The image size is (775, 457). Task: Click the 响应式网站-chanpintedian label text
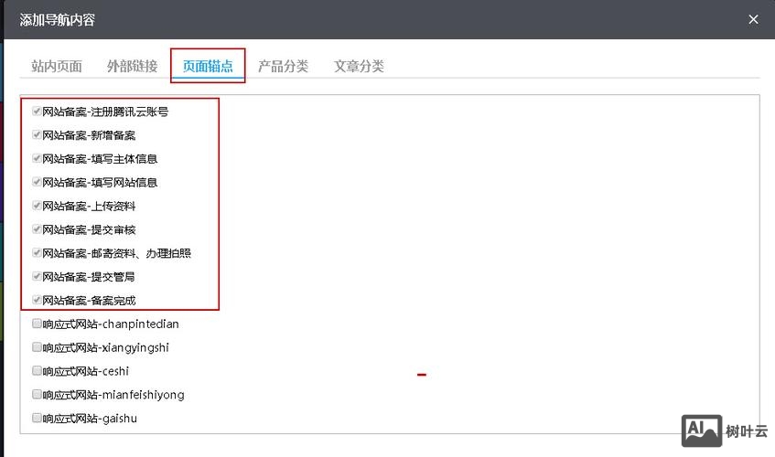pos(111,324)
